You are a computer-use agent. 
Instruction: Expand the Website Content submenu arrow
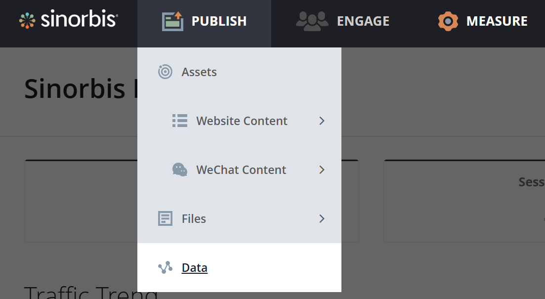tap(322, 121)
